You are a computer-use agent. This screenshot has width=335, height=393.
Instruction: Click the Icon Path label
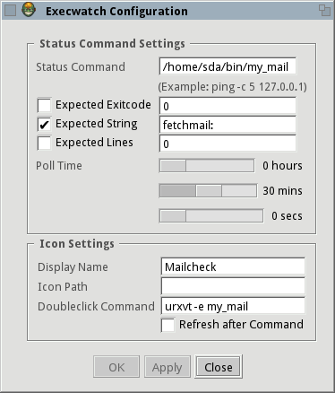point(63,287)
